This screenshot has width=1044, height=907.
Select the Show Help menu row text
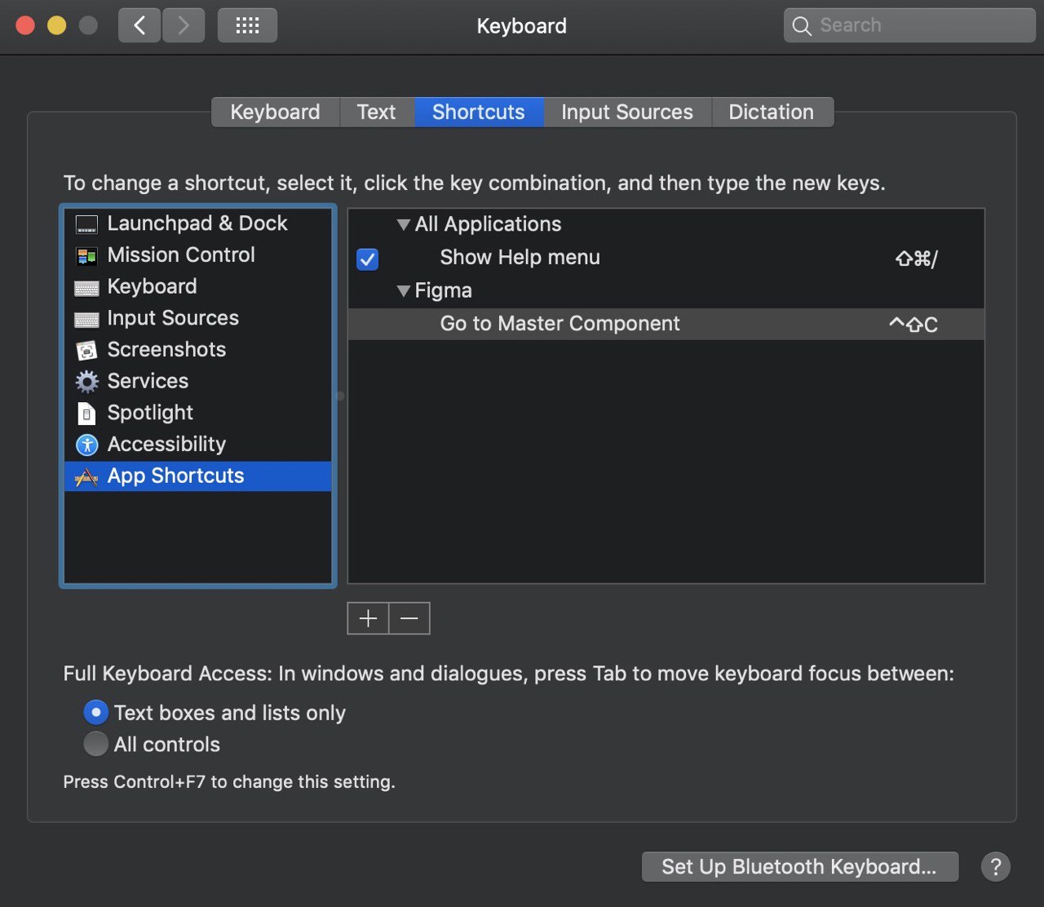520,258
